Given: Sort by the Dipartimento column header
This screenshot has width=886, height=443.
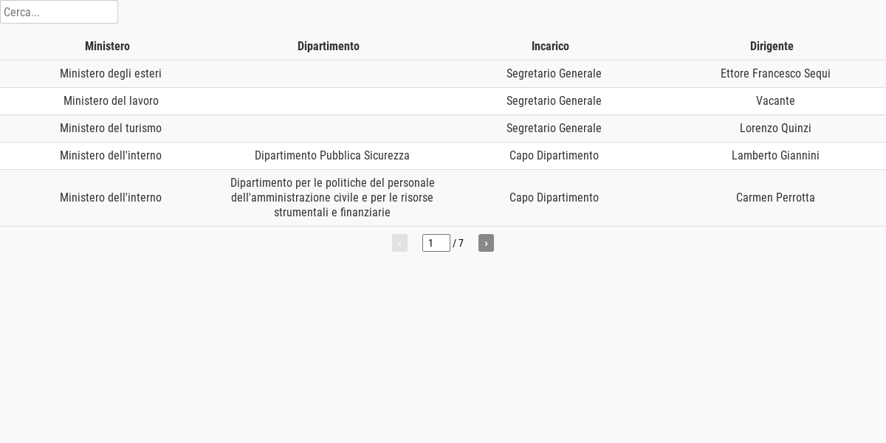Looking at the screenshot, I should coord(329,46).
